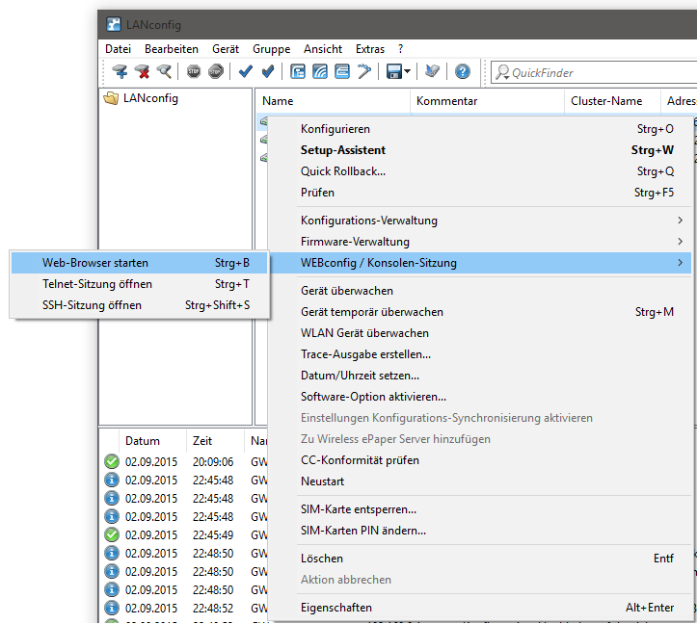Screen dimensions: 697x624
Task: Choose SSH-Sitzung öffnen
Action: tap(92, 305)
